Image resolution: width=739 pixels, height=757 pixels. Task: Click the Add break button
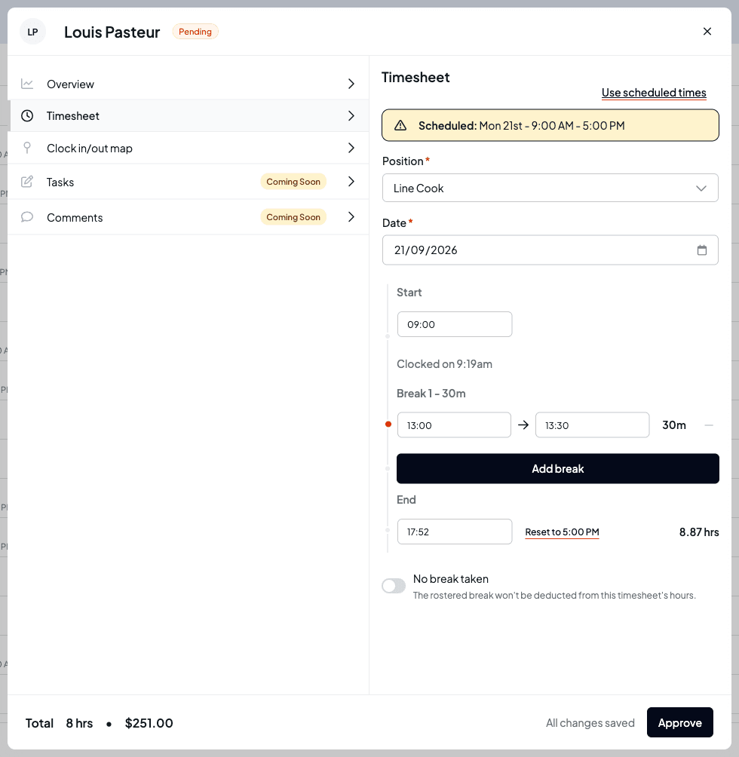click(557, 468)
